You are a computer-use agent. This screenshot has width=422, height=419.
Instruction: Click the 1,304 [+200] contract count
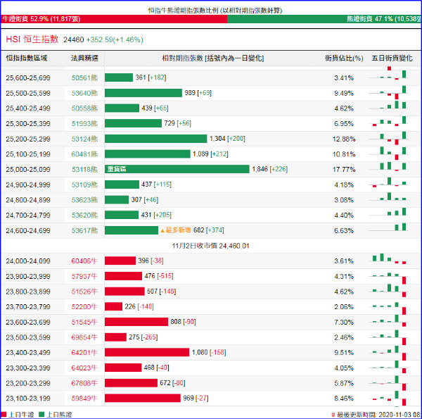227,139
